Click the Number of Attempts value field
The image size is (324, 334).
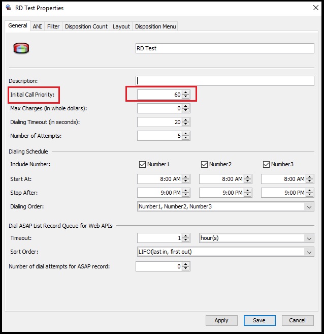159,136
